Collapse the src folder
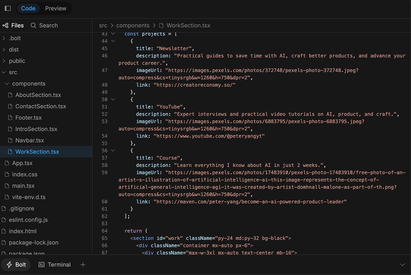The image size is (411, 275). coord(46,72)
